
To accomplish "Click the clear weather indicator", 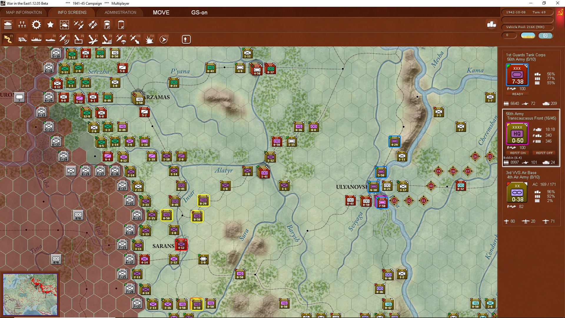I will (x=528, y=36).
